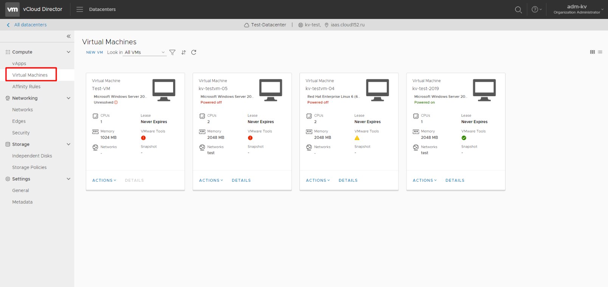The height and width of the screenshot is (287, 608).
Task: Open DETAILS for kv-testvm-04
Action: (348, 181)
